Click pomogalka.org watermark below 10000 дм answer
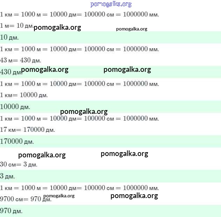 pyautogui.click(x=84, y=111)
